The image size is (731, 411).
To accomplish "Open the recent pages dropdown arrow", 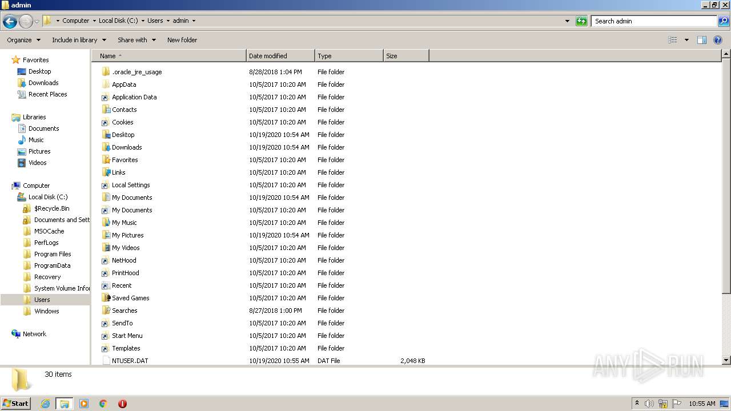I will pos(37,22).
